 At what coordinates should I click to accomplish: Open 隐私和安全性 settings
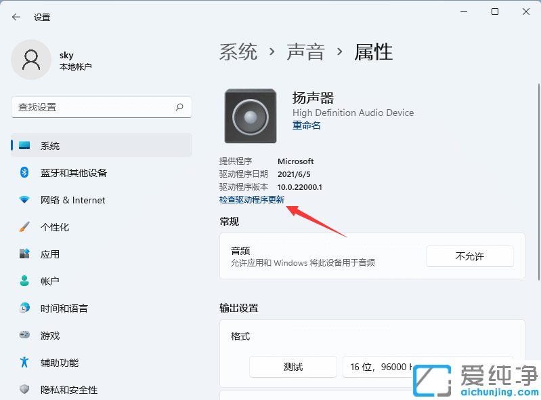pyautogui.click(x=102, y=389)
